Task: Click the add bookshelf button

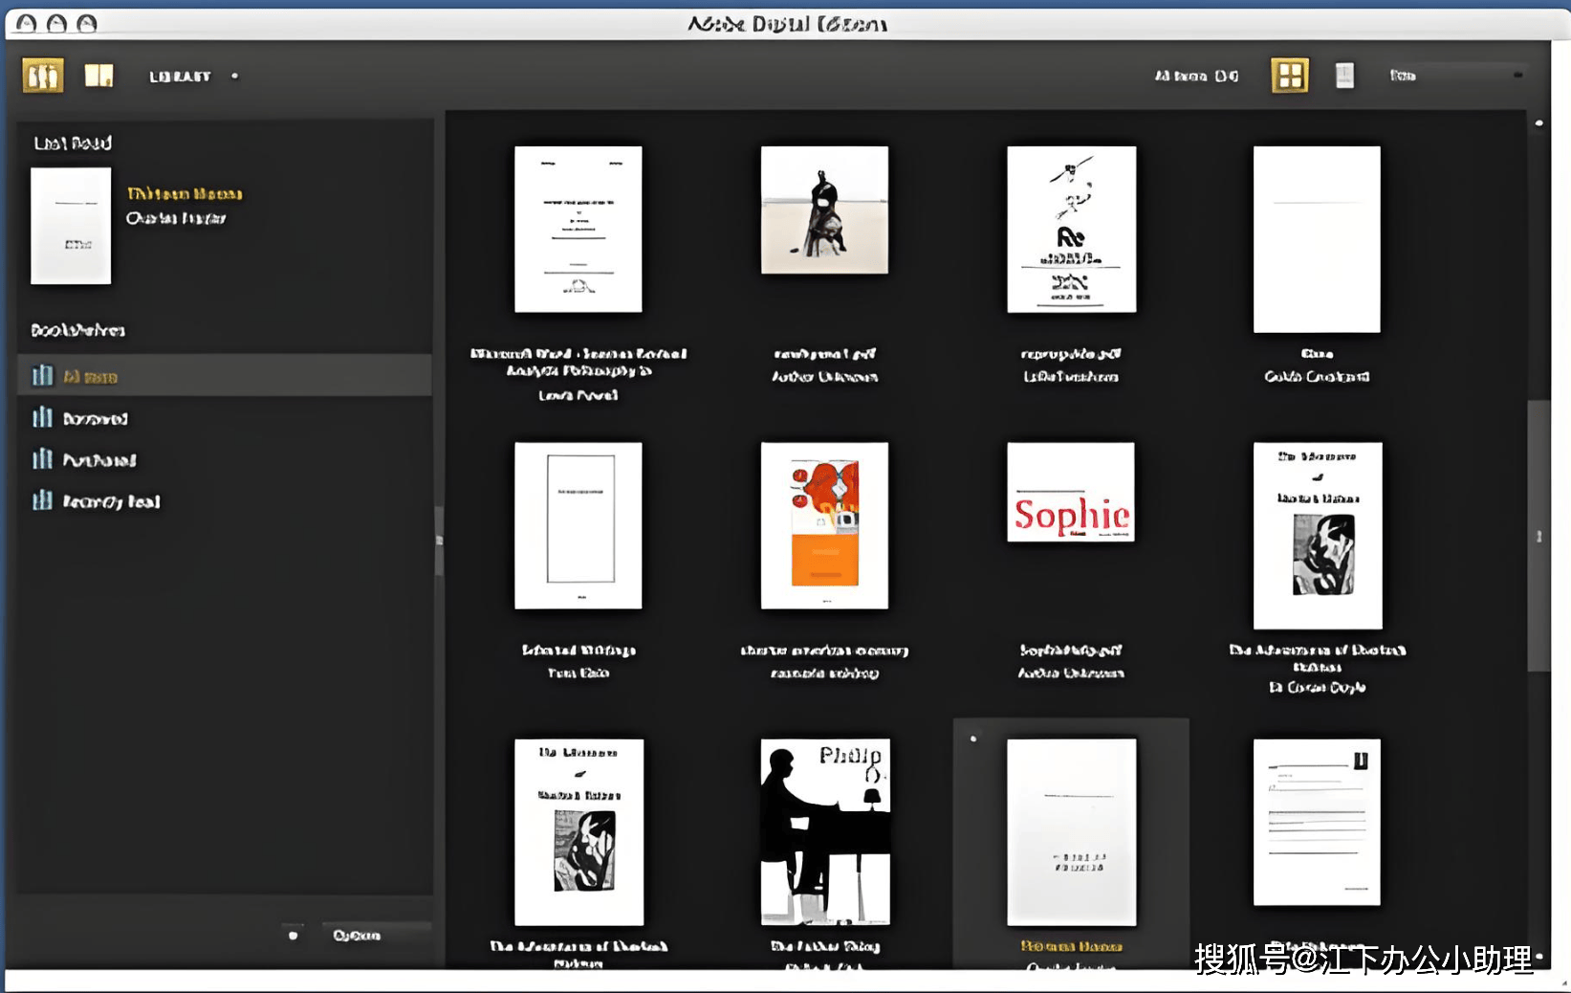Action: point(293,935)
